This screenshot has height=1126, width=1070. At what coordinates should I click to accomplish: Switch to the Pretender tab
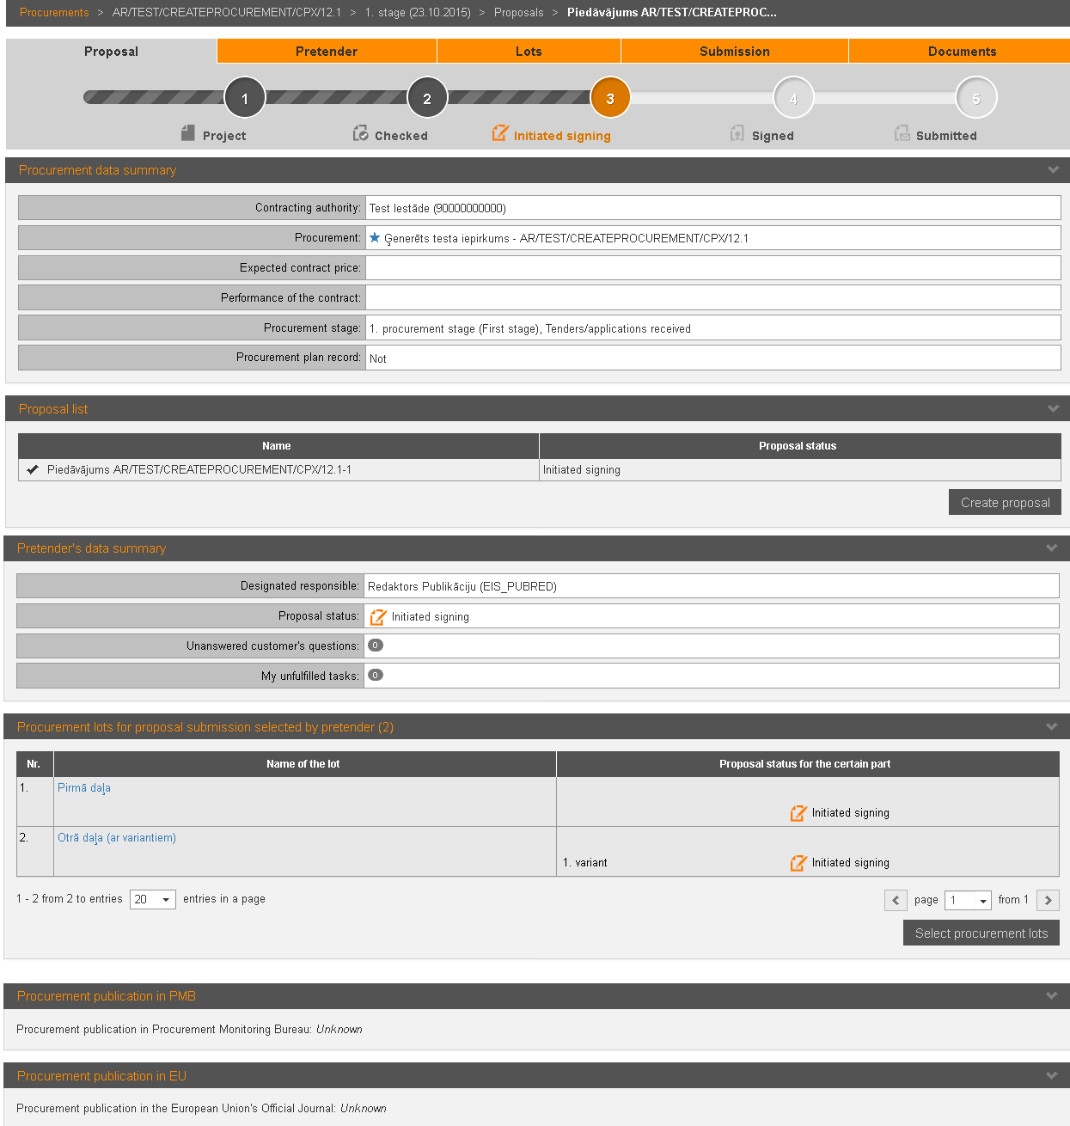tap(327, 52)
